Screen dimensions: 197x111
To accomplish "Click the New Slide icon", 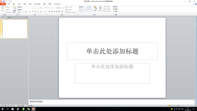I will [14, 8].
